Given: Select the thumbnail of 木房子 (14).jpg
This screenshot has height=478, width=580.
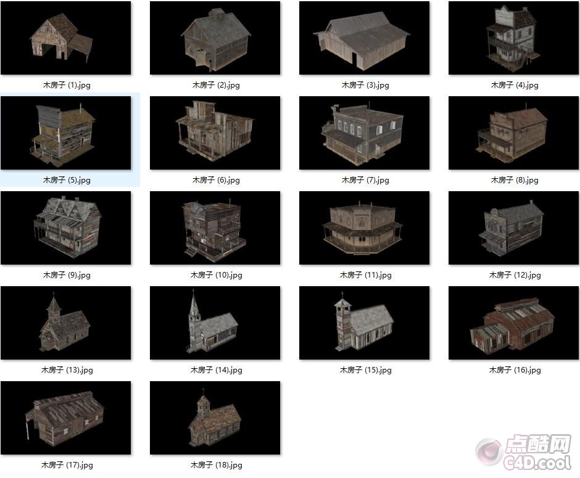Looking at the screenshot, I should pyautogui.click(x=215, y=323).
